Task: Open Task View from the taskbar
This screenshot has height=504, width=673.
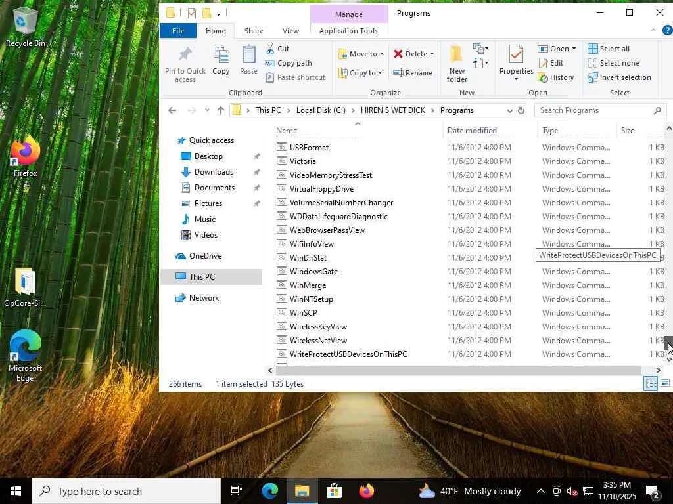Action: pyautogui.click(x=237, y=491)
